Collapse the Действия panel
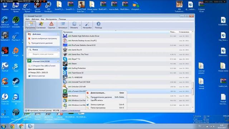This screenshot has width=229, height=129. tap(58, 34)
